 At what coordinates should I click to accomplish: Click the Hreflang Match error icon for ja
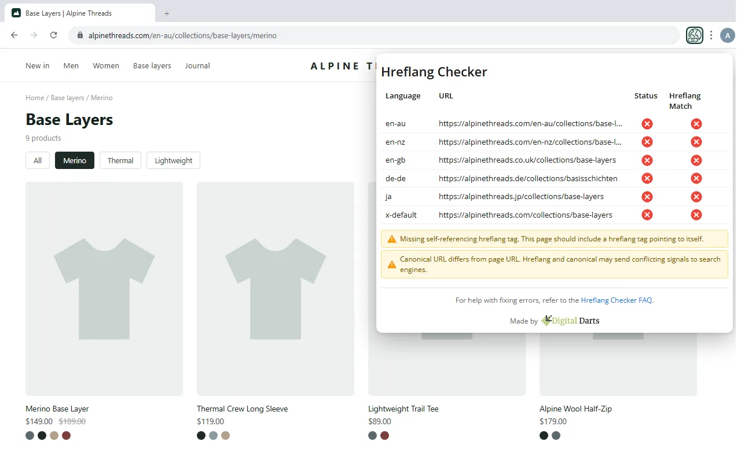click(696, 197)
